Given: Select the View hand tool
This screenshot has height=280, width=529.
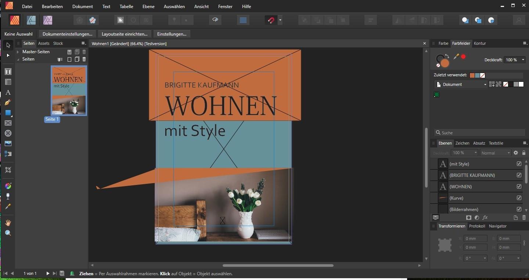Looking at the screenshot, I should point(8,223).
